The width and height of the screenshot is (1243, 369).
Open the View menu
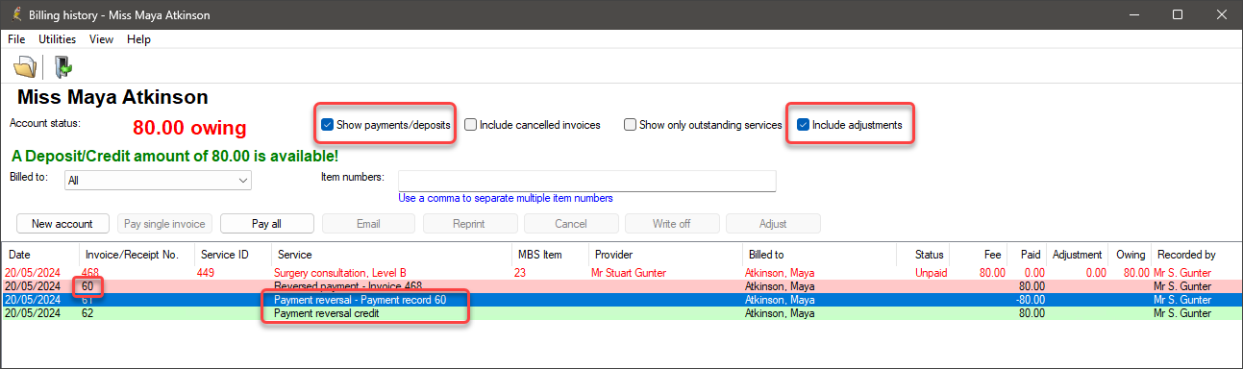coord(101,39)
